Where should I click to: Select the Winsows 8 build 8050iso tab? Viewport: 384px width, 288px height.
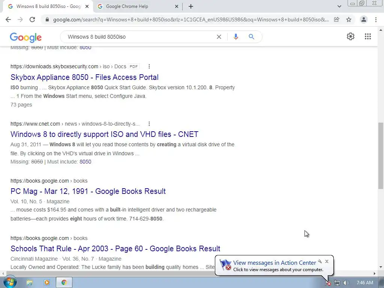point(48,7)
